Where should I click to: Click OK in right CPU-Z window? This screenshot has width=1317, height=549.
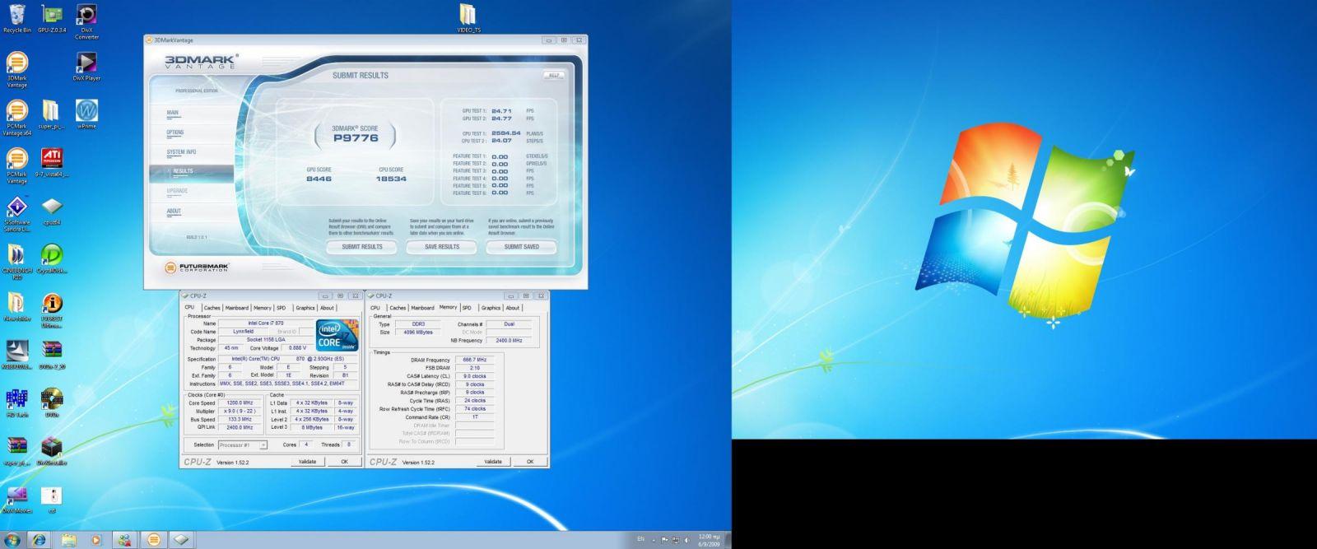click(x=530, y=462)
